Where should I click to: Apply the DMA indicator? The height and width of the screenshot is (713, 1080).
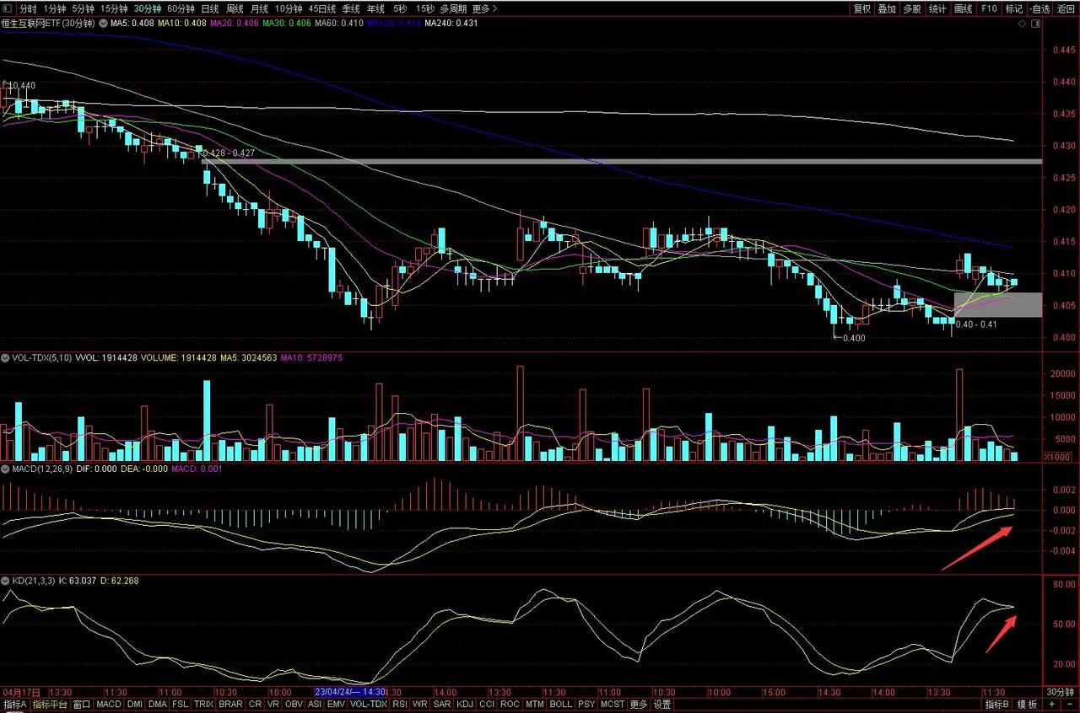pyautogui.click(x=158, y=704)
